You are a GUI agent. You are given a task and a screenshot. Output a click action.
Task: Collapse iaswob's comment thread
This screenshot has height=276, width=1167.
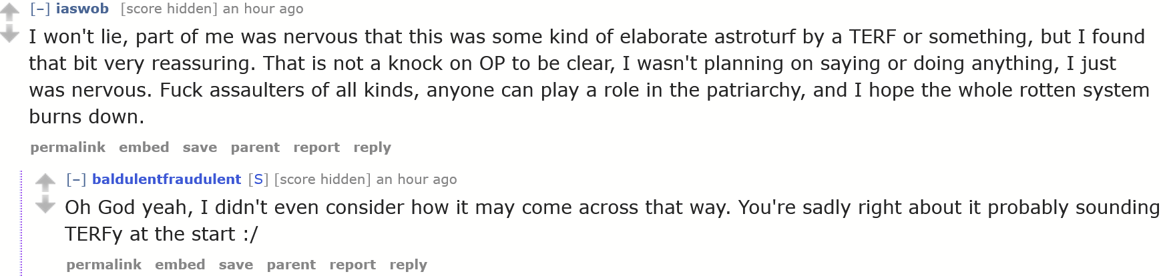pos(40,9)
